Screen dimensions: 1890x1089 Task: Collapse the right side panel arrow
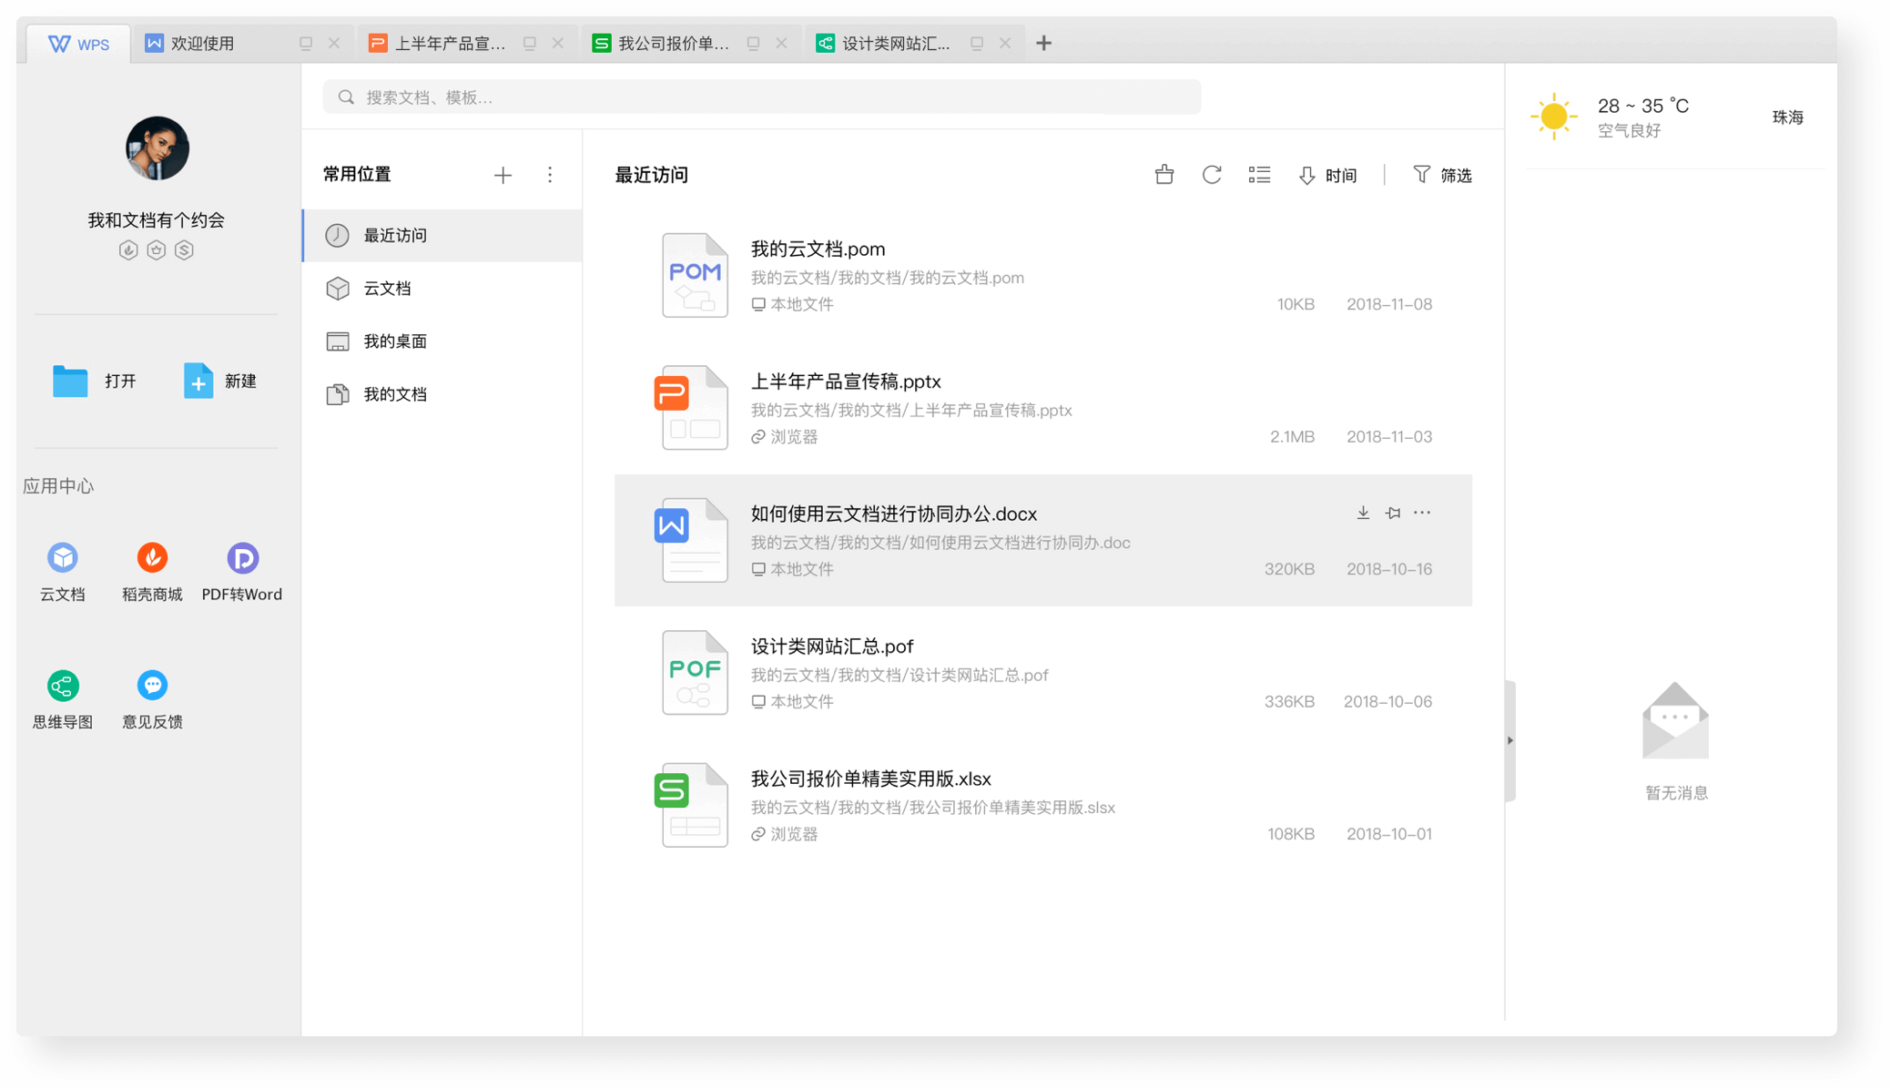(x=1509, y=740)
